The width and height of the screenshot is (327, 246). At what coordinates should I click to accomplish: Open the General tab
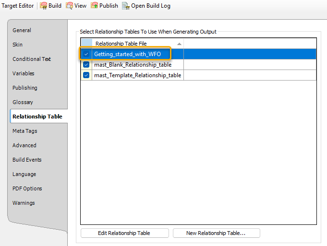point(22,30)
